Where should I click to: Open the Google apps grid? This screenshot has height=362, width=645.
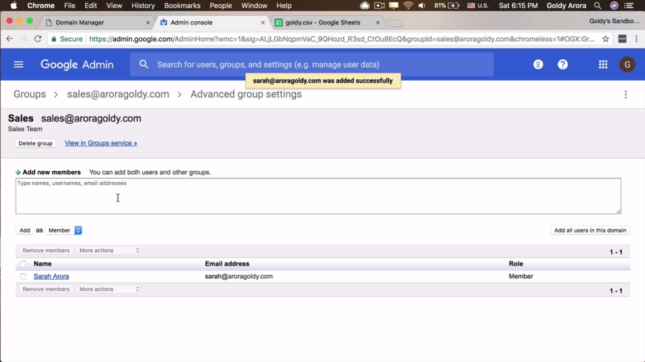[x=603, y=64]
